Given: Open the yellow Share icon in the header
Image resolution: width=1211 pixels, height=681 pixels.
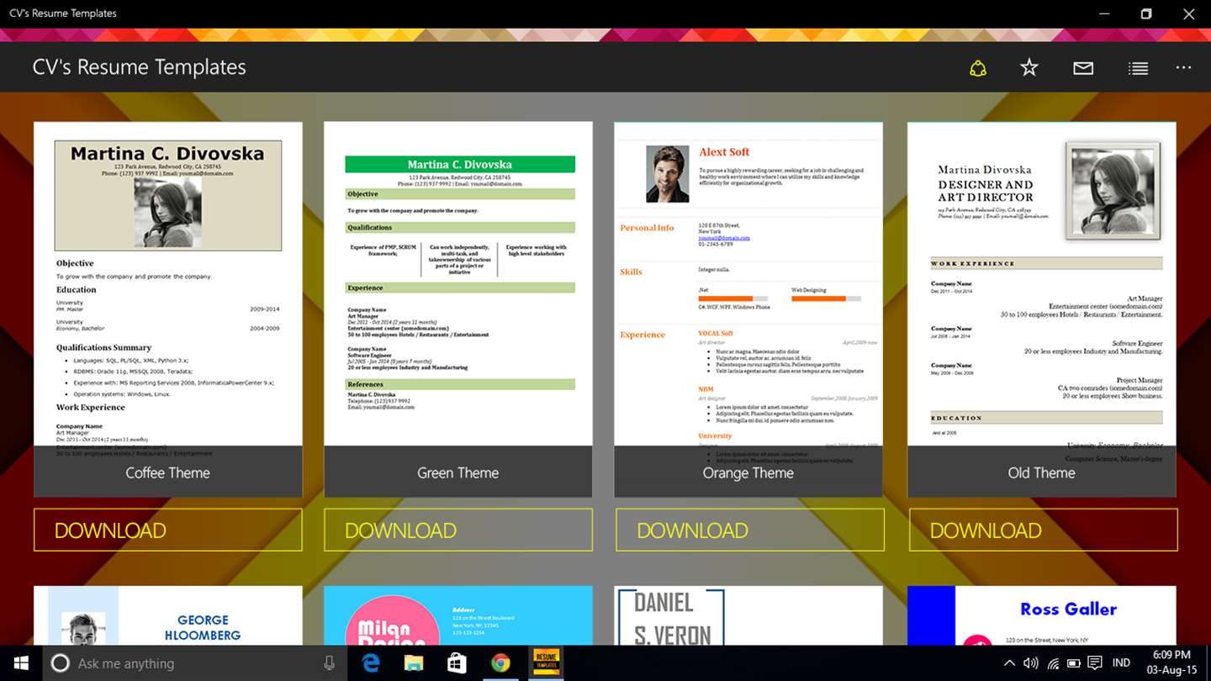Looking at the screenshot, I should [977, 68].
